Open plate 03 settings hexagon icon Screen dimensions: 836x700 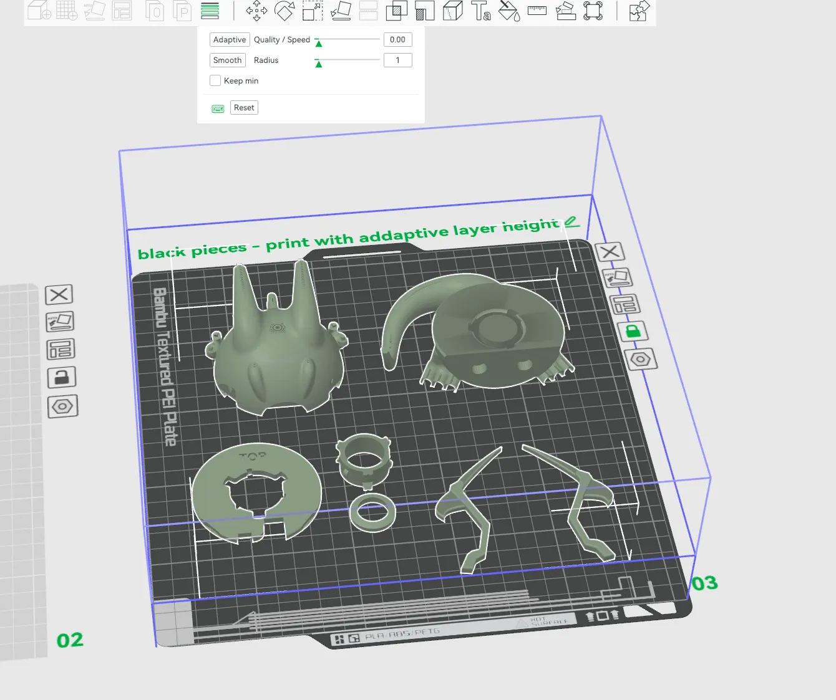(x=641, y=359)
